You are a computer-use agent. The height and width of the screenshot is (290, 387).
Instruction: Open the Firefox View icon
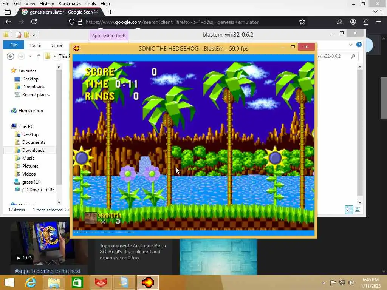click(8, 12)
